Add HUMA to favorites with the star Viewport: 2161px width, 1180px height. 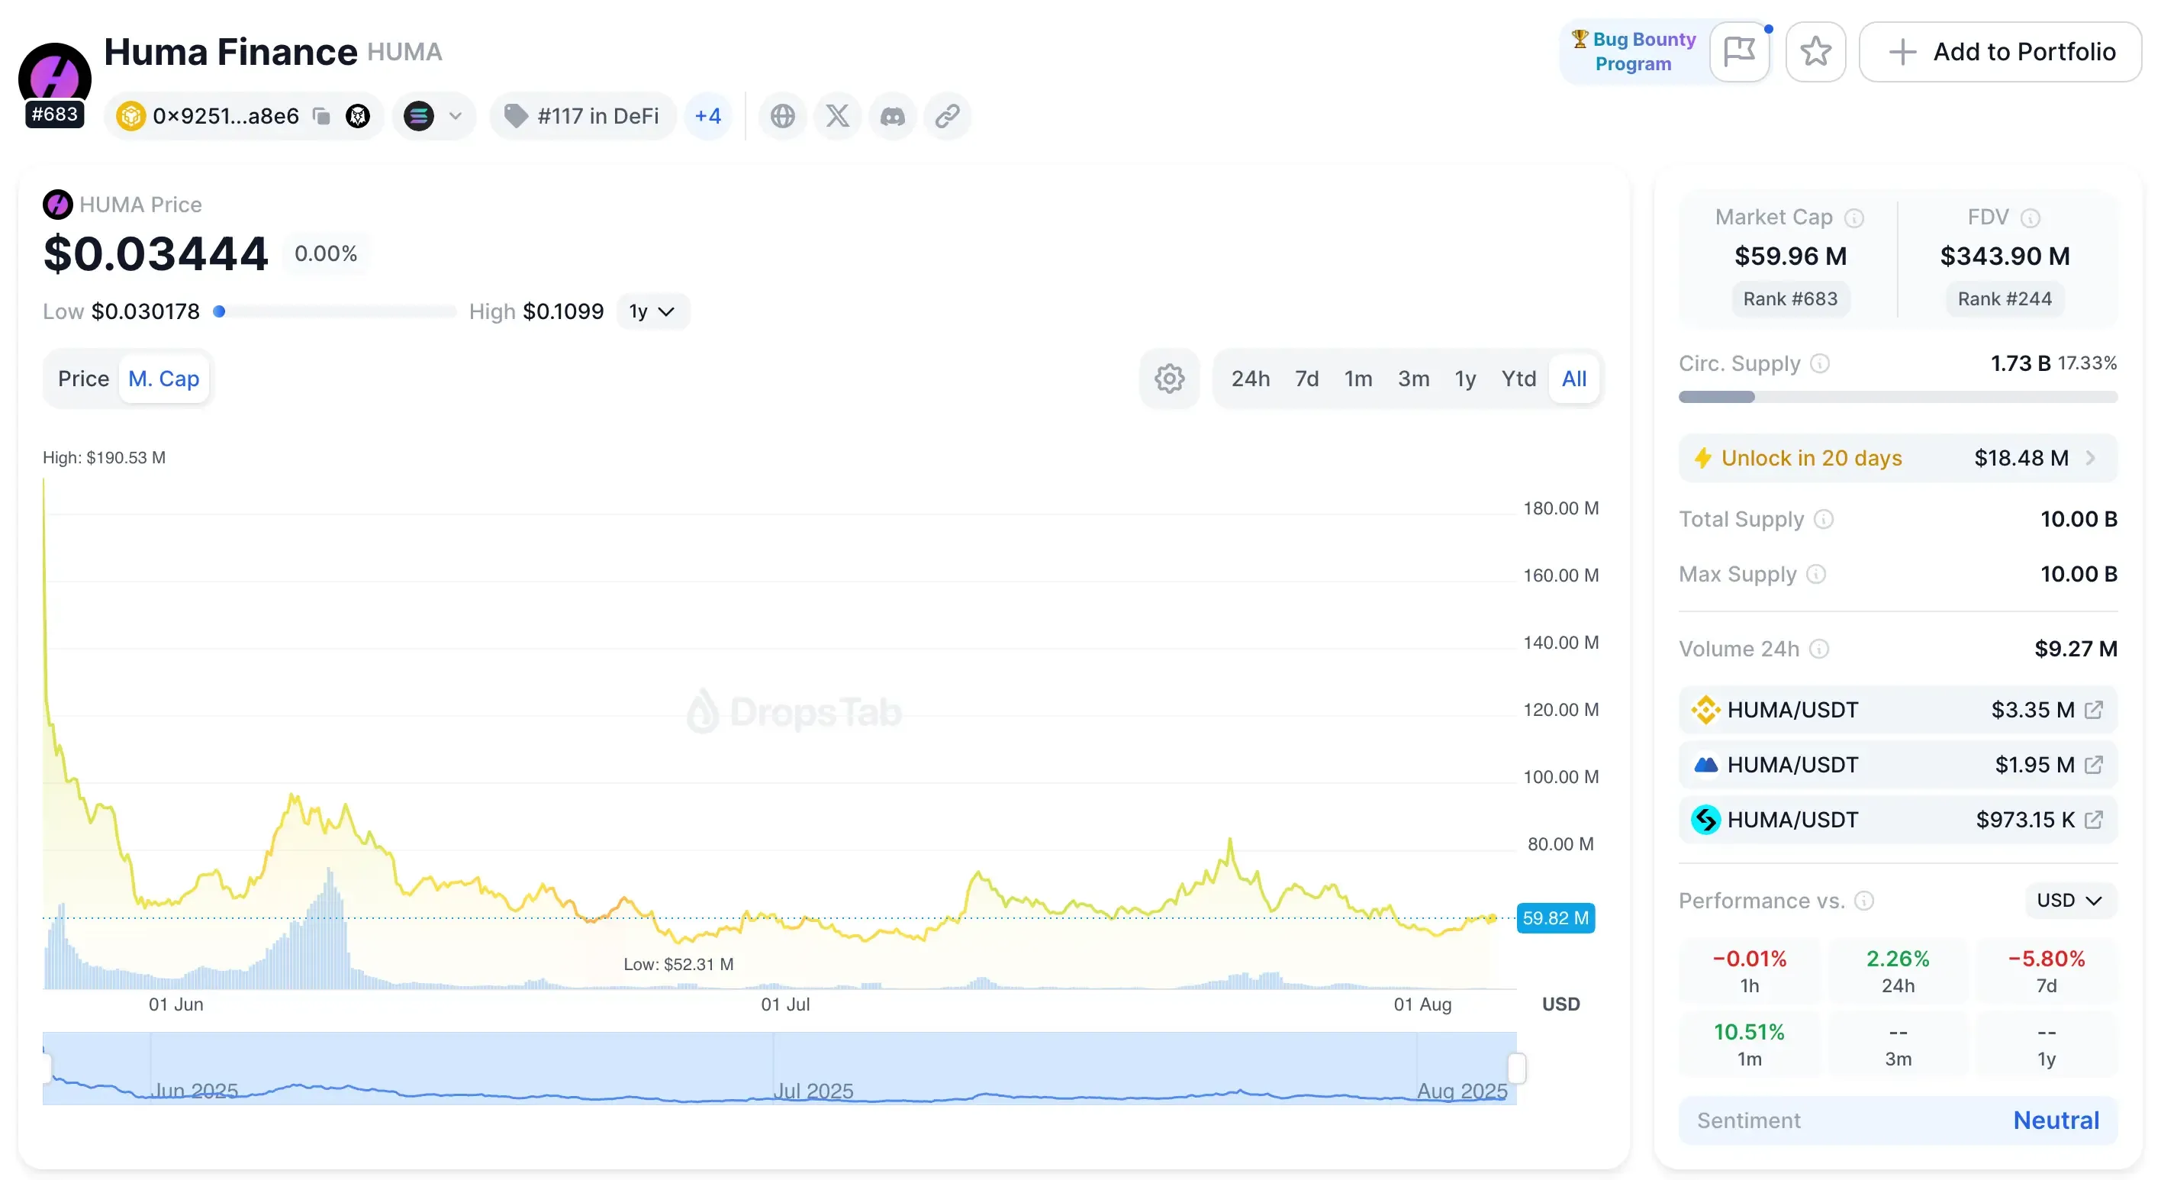pyautogui.click(x=1815, y=51)
